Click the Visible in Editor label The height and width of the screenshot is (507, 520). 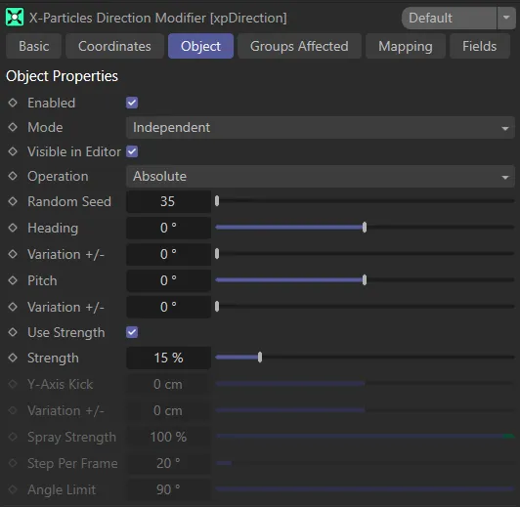pos(74,151)
